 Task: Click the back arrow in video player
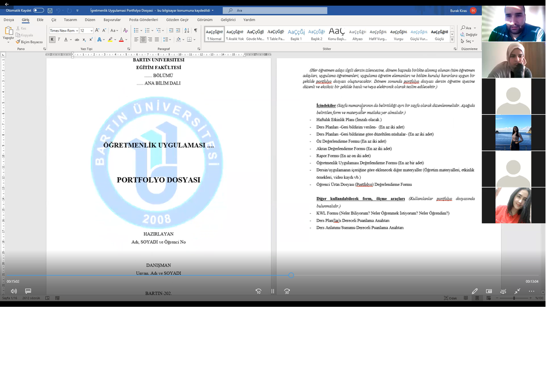pos(6,4)
